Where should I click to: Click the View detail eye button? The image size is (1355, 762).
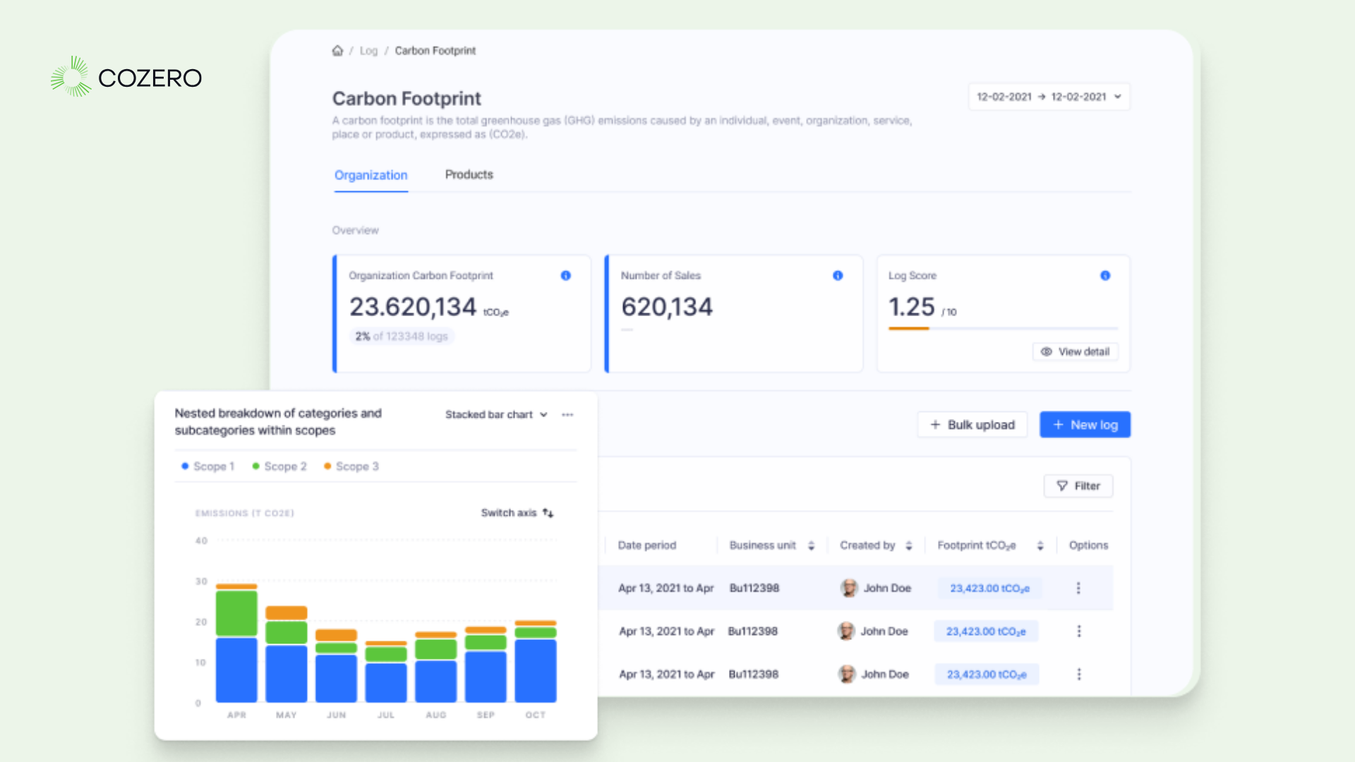pos(1075,352)
